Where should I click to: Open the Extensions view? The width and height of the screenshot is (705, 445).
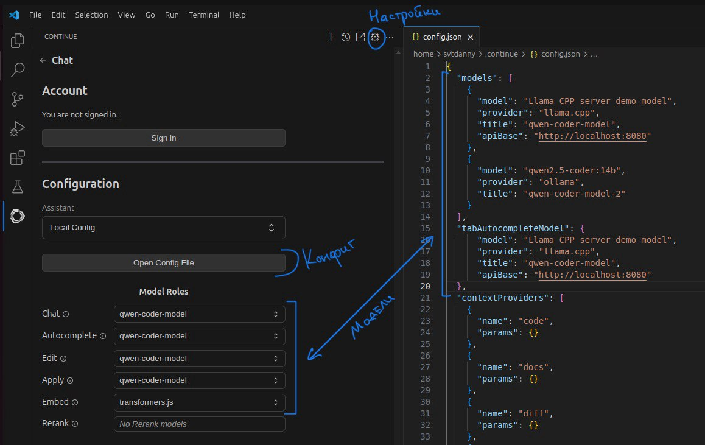17,157
